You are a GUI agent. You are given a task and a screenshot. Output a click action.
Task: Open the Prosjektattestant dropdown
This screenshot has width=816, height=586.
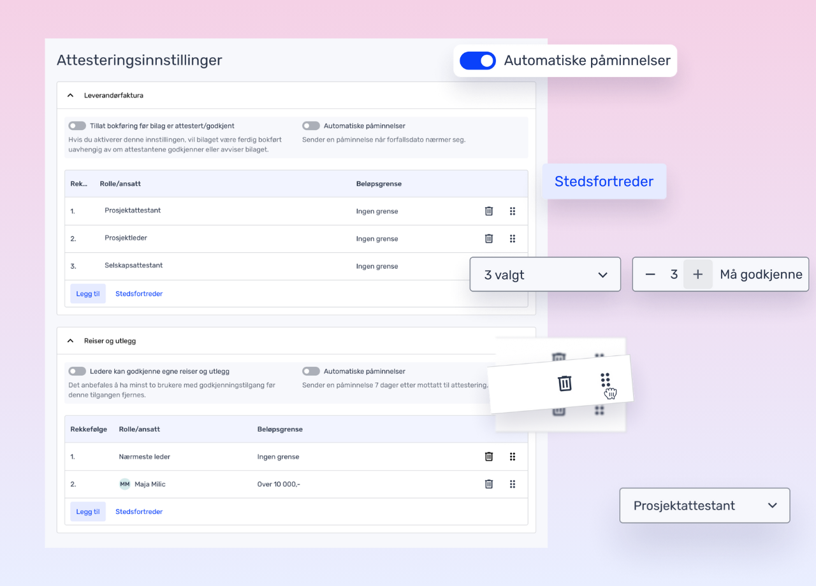tap(704, 506)
